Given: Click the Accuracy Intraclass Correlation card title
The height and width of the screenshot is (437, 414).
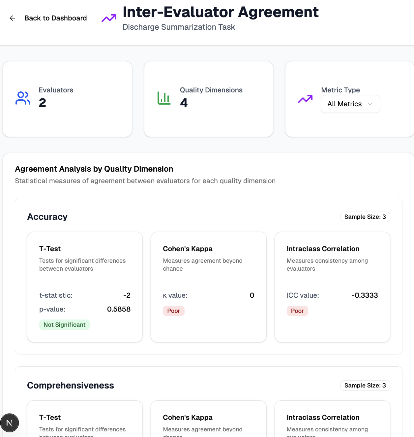Looking at the screenshot, I should click(x=323, y=249).
